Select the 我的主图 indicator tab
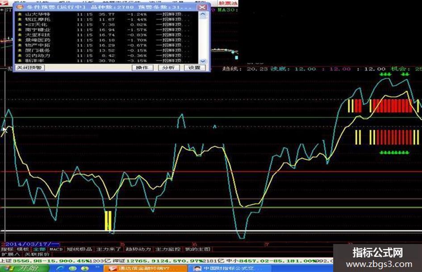 click(x=197, y=249)
